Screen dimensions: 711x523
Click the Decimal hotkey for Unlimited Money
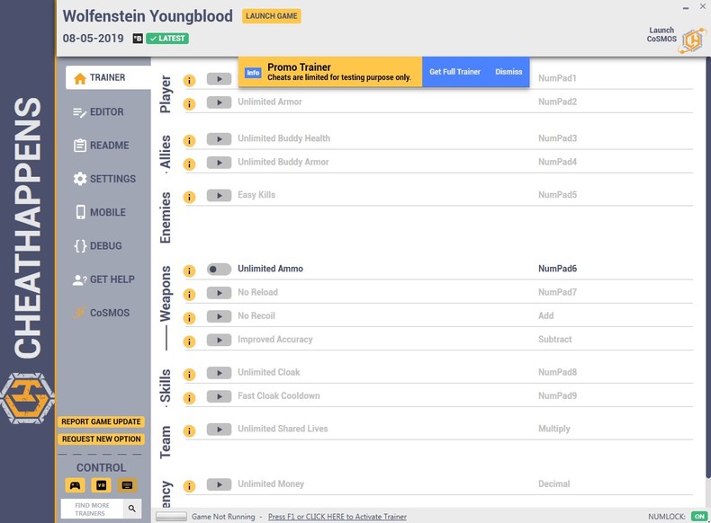point(554,484)
